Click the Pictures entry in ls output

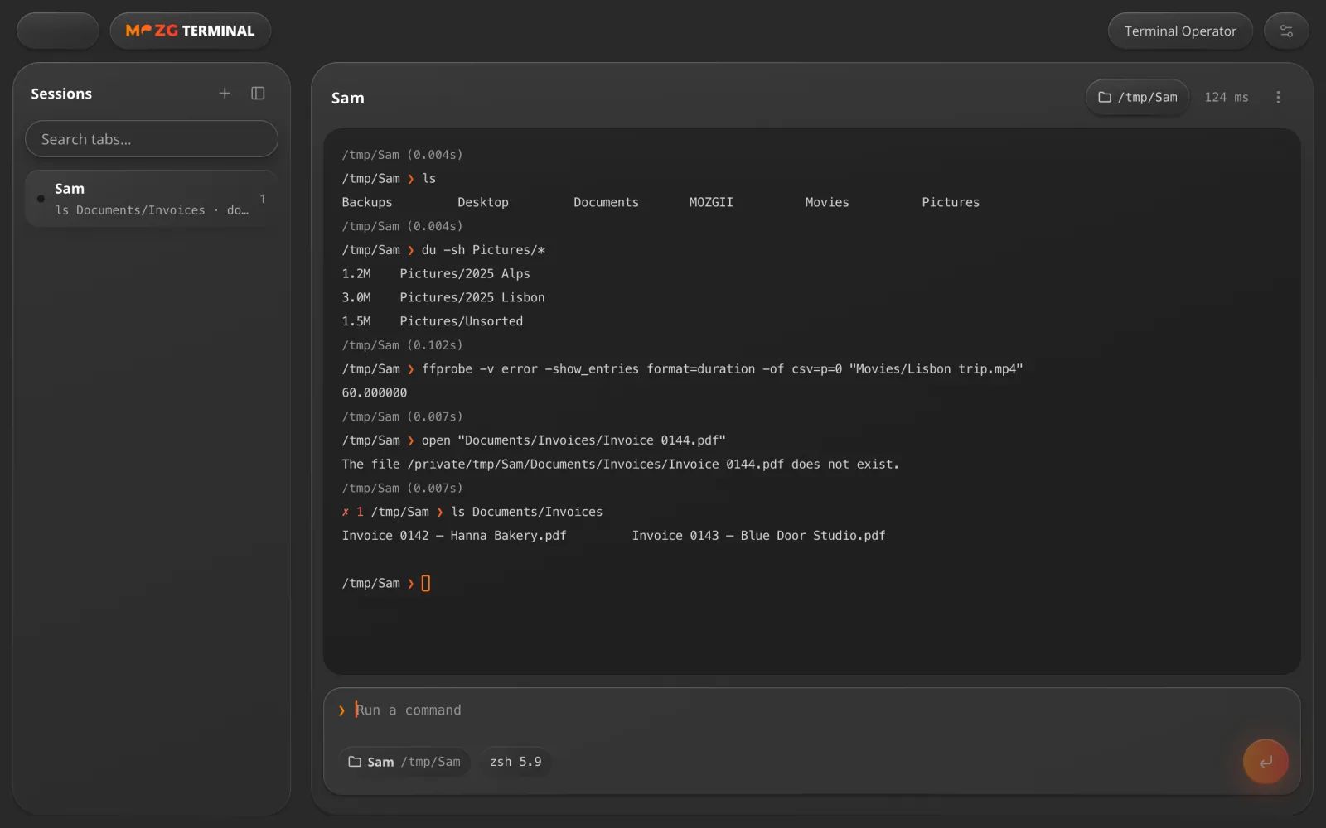951,202
